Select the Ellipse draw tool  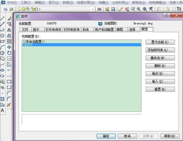click(2, 70)
